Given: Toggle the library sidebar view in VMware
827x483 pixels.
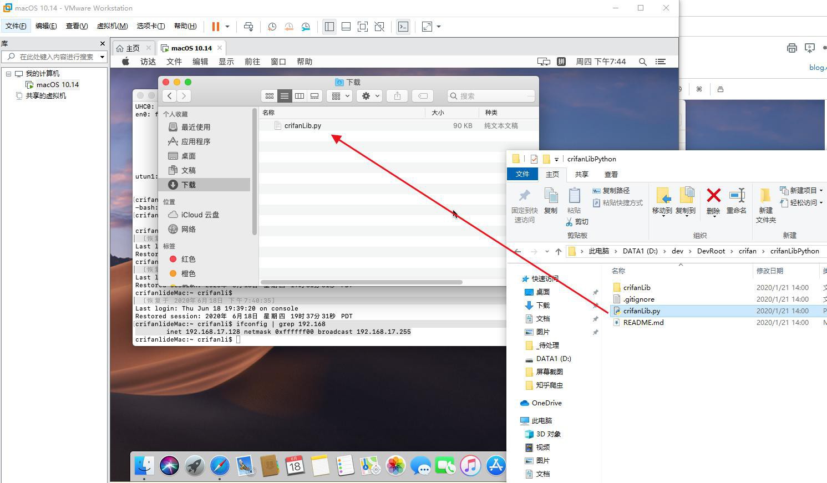Looking at the screenshot, I should pyautogui.click(x=329, y=27).
